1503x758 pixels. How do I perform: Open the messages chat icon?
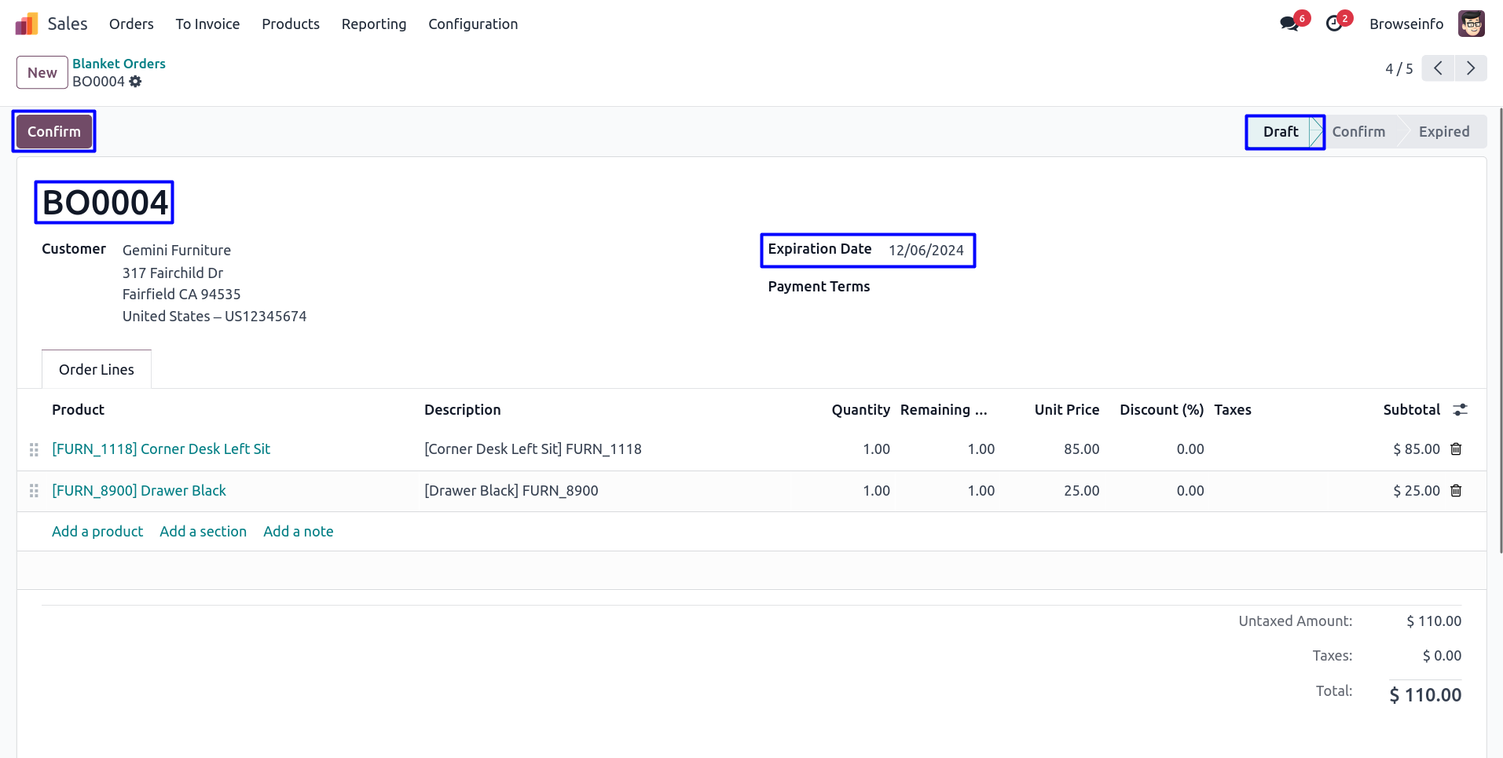(1289, 24)
